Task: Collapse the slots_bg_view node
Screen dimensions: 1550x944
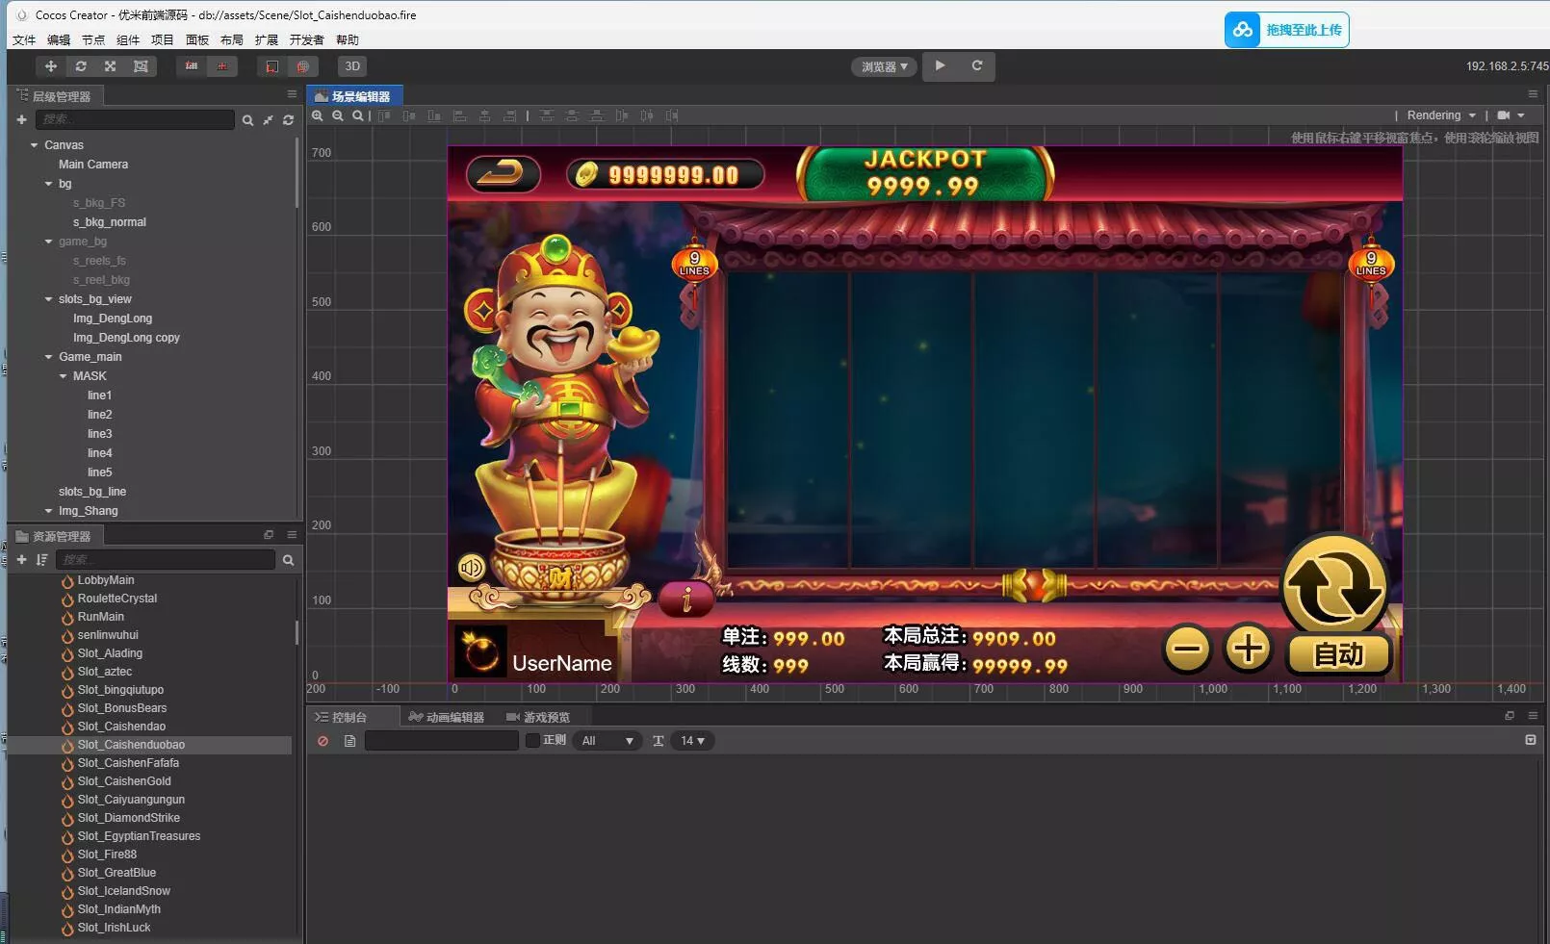Action: 48,299
